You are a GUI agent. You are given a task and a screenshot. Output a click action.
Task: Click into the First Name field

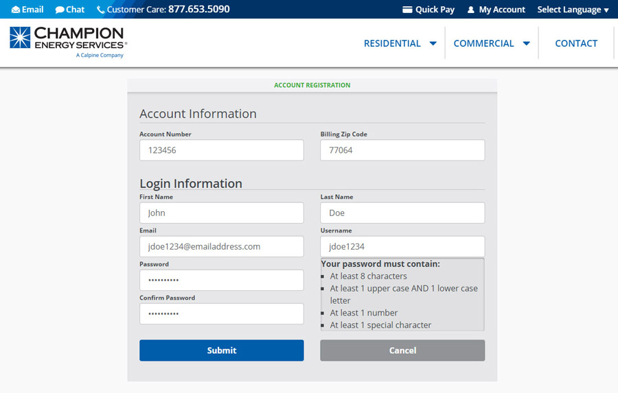coord(222,213)
